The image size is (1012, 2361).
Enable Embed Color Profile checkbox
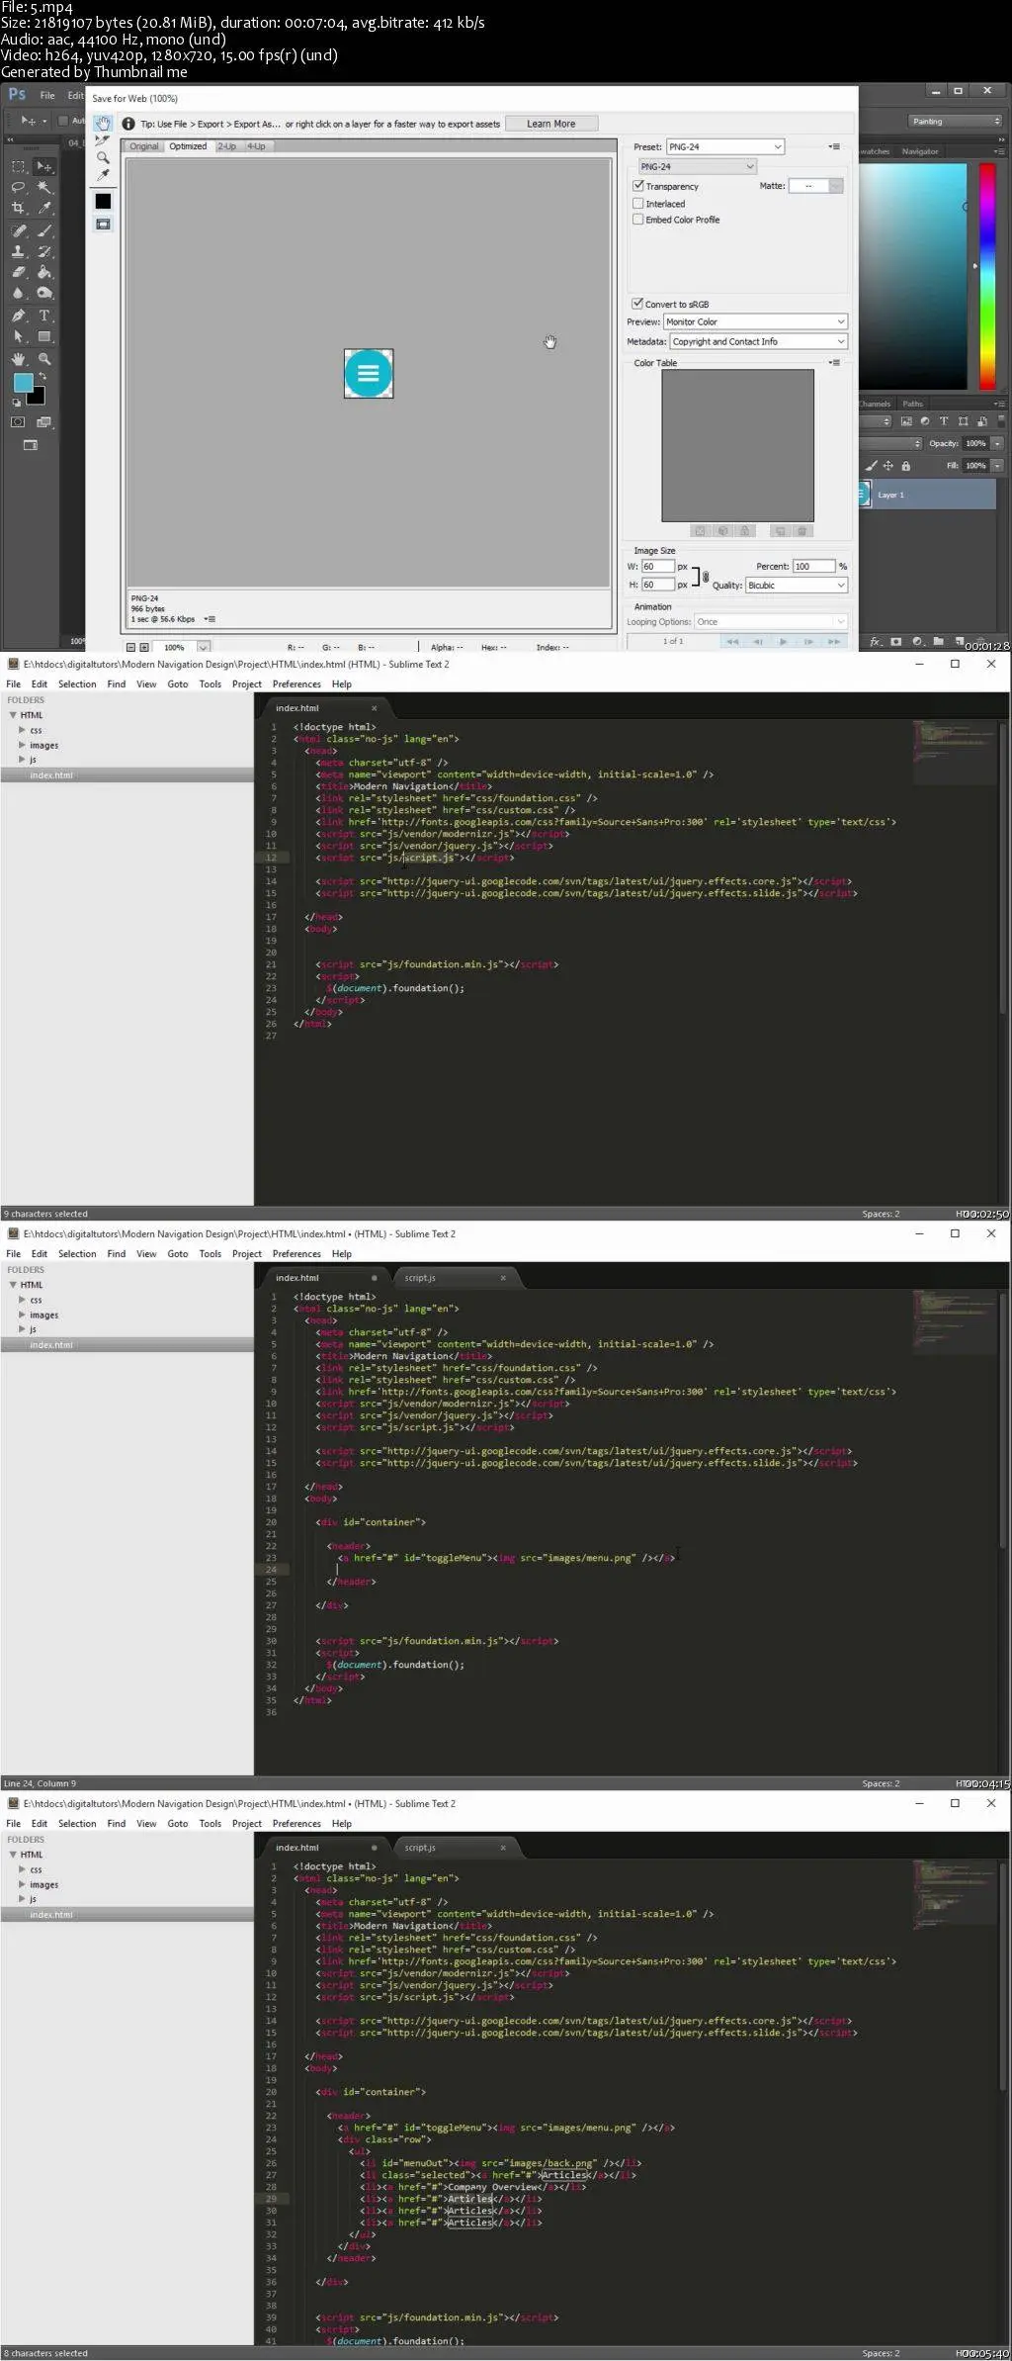click(638, 220)
